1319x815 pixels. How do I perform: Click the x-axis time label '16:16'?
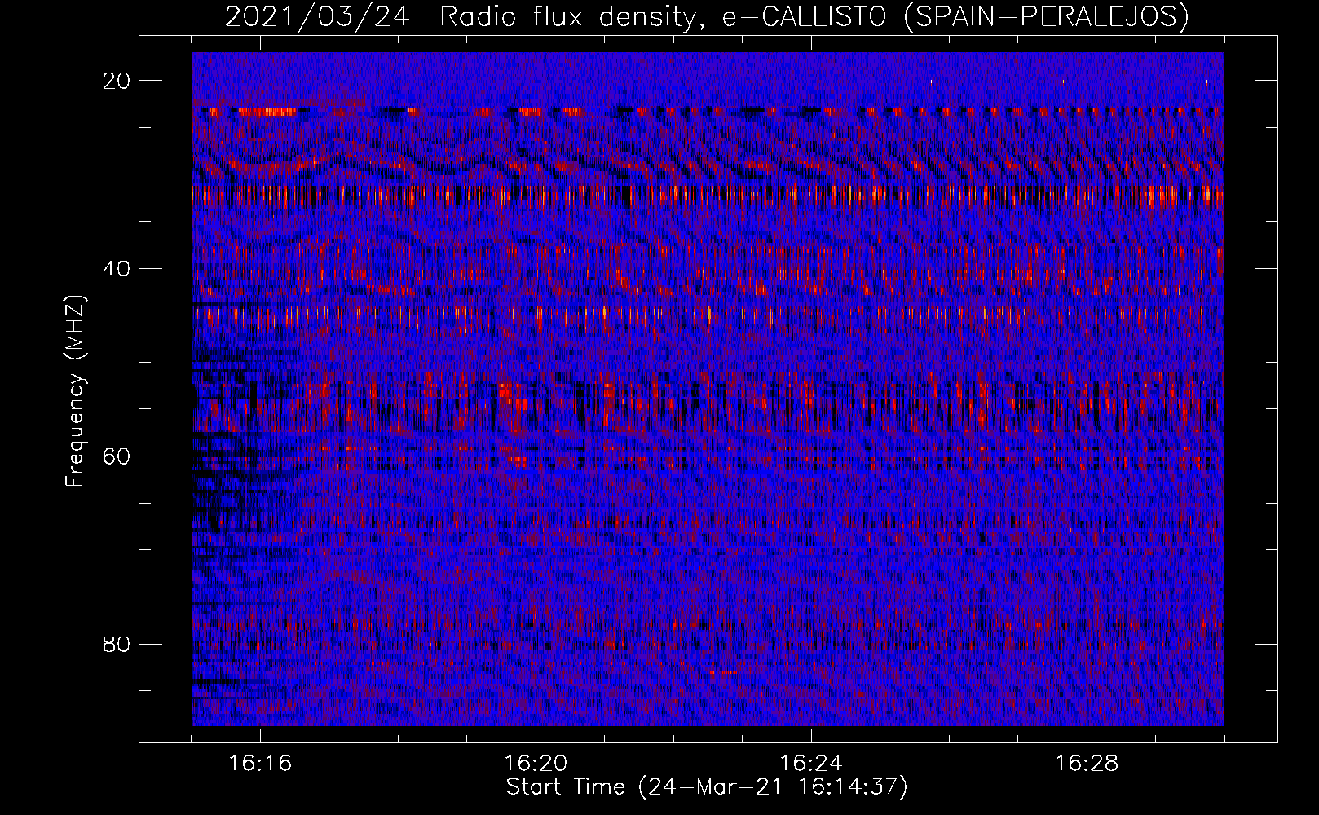click(260, 764)
